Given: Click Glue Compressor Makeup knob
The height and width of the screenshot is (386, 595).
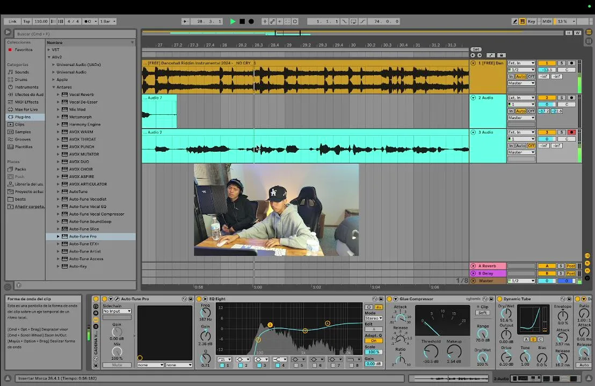Looking at the screenshot, I should pos(454,352).
